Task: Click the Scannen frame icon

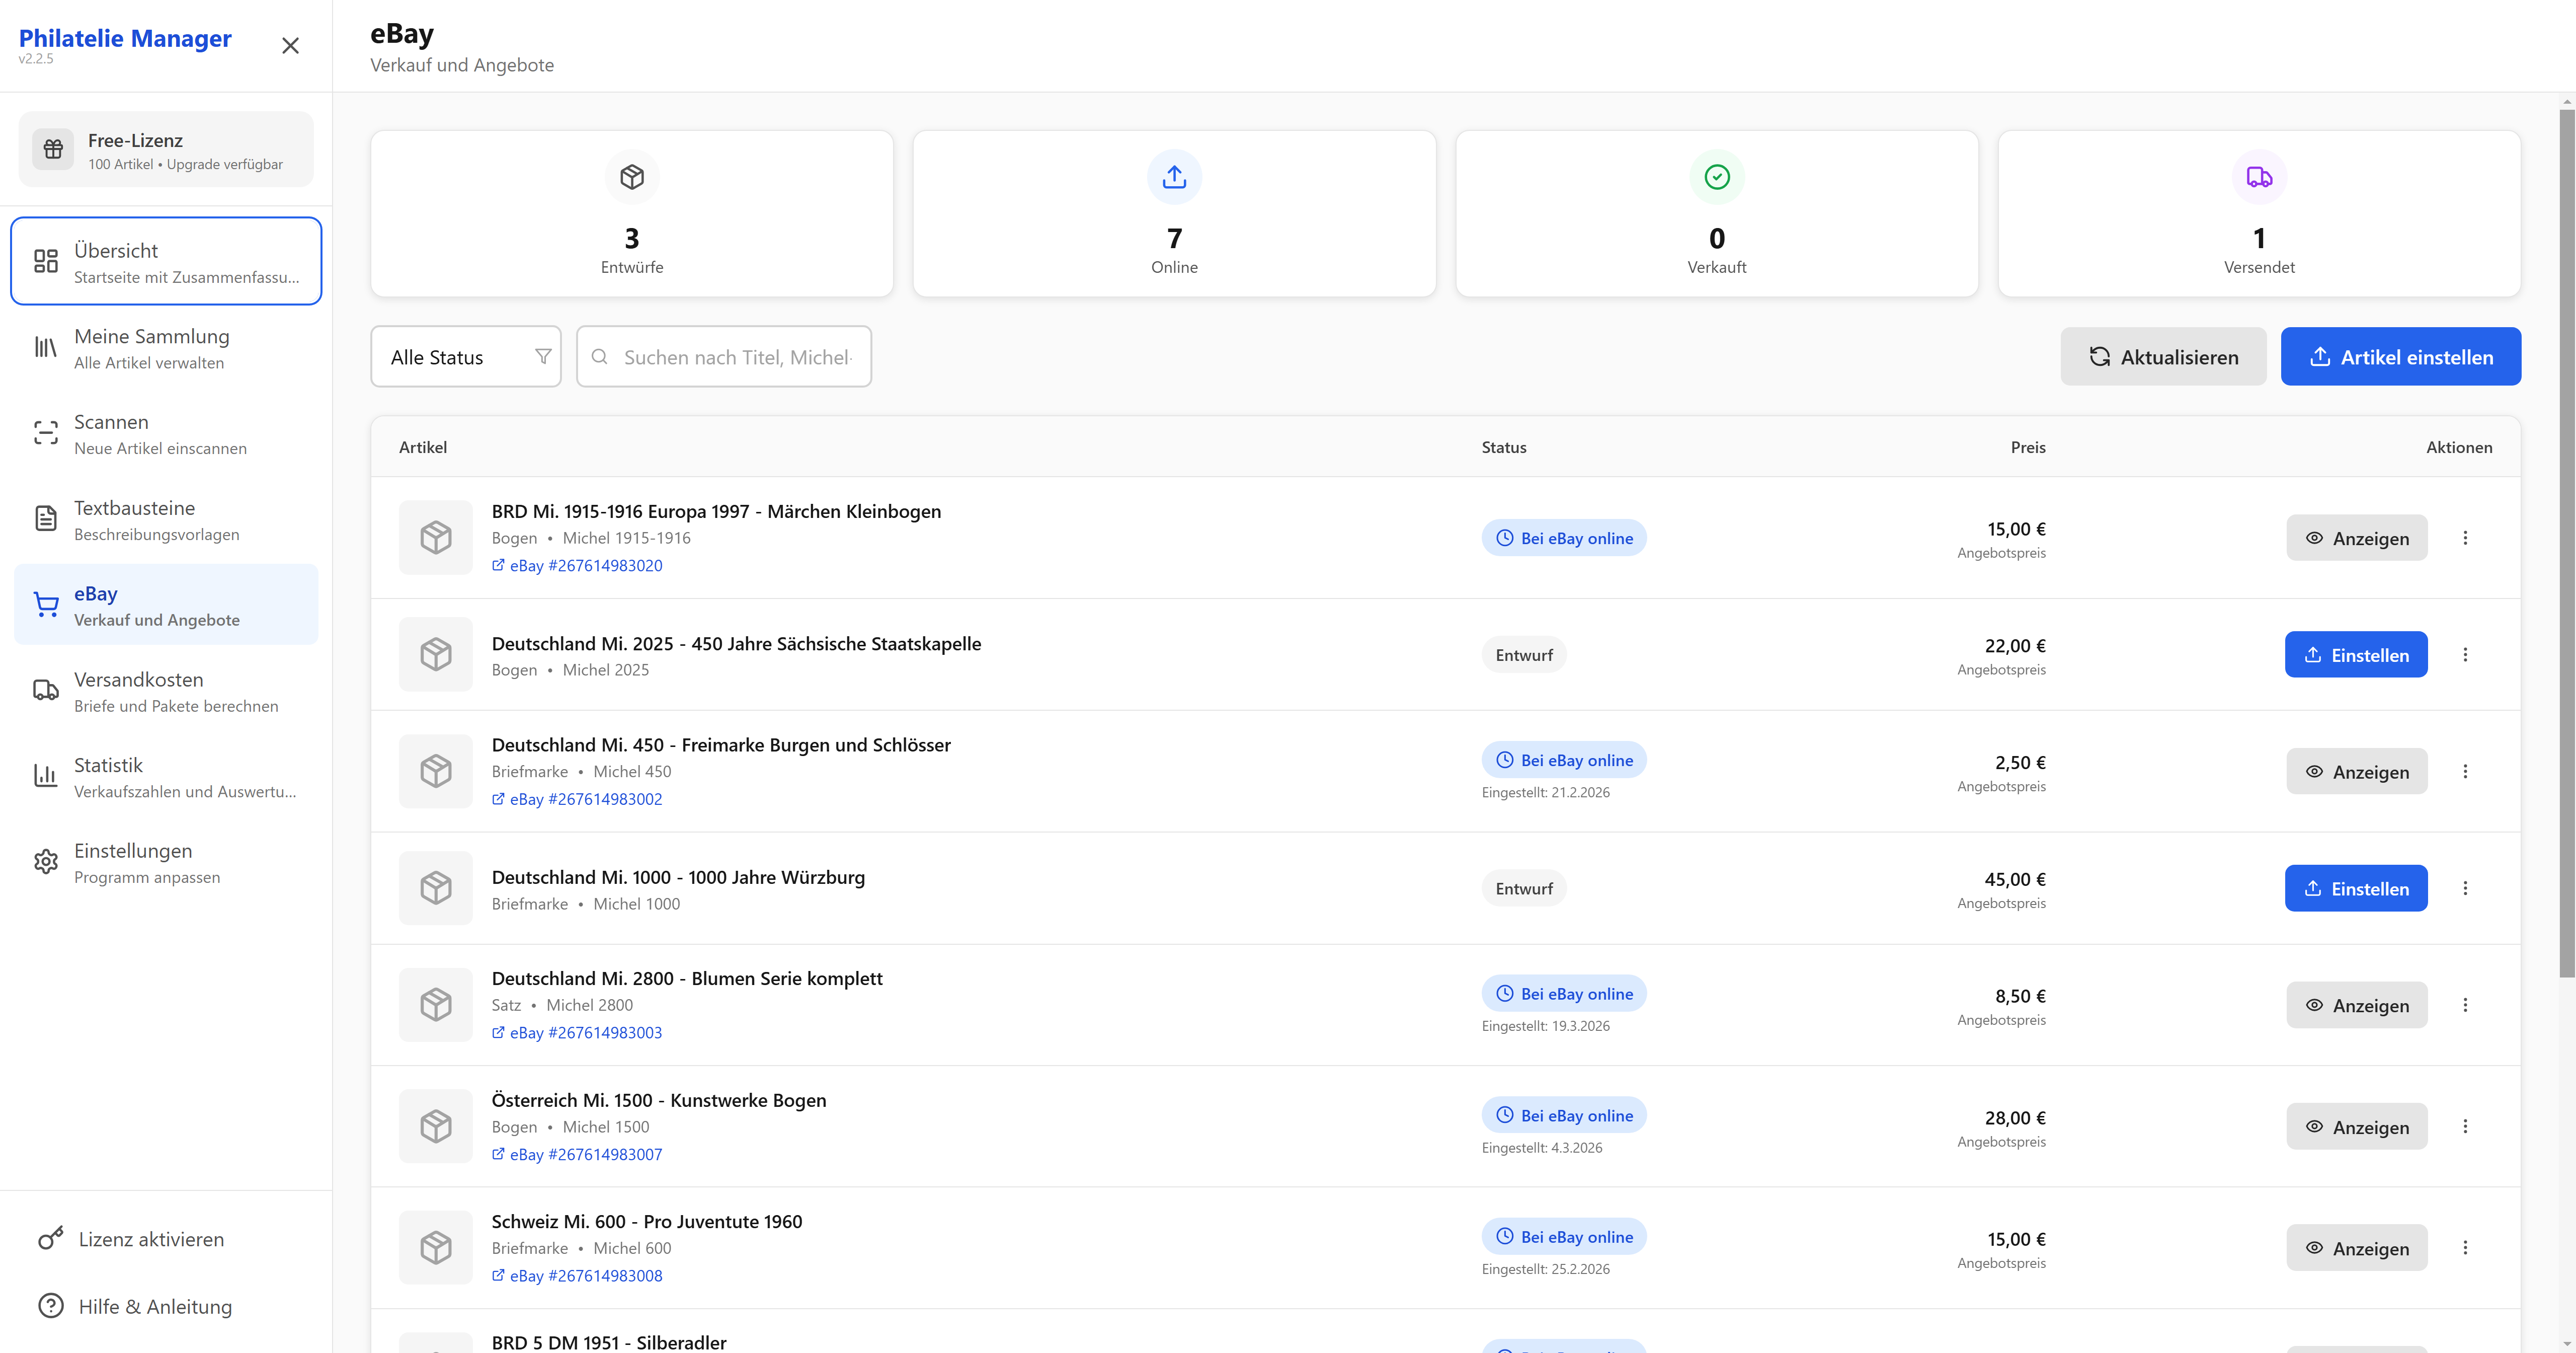Action: point(46,433)
